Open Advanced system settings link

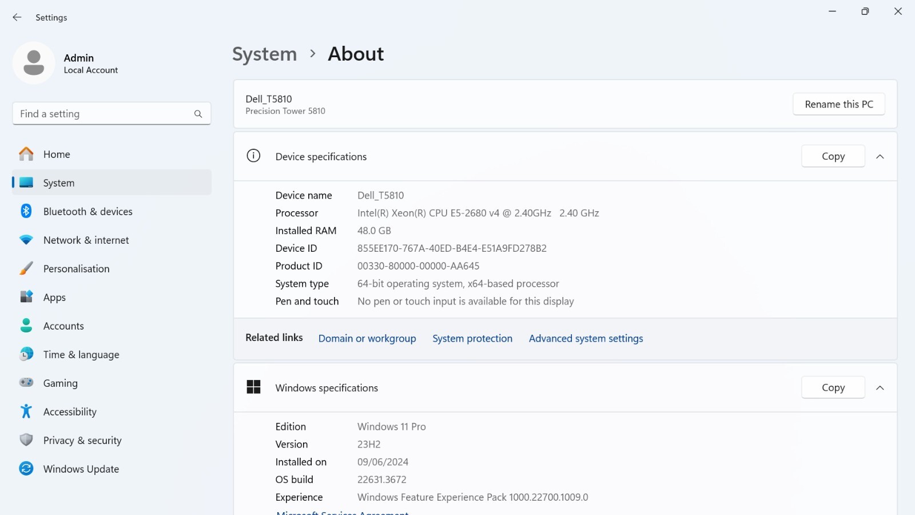click(586, 338)
